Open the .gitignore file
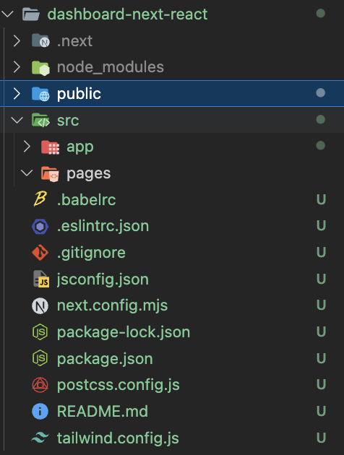This screenshot has width=344, height=455. pyautogui.click(x=91, y=253)
